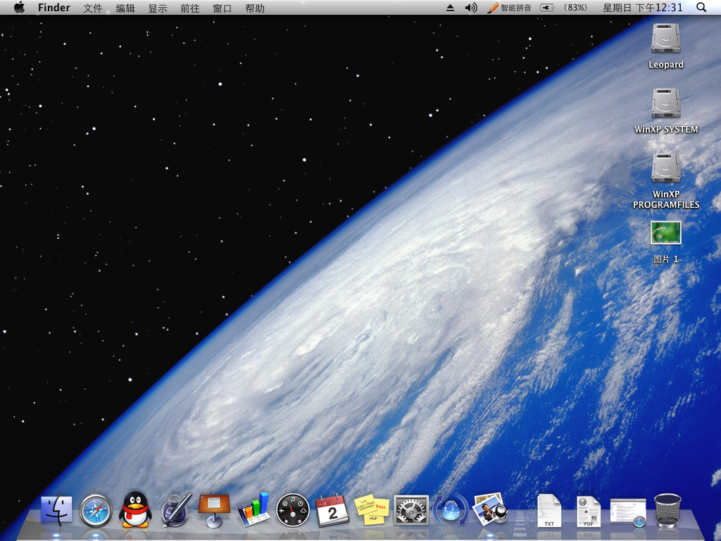Viewport: 721px width, 541px height.
Task: Open the web page clipping in Dock
Action: (628, 512)
